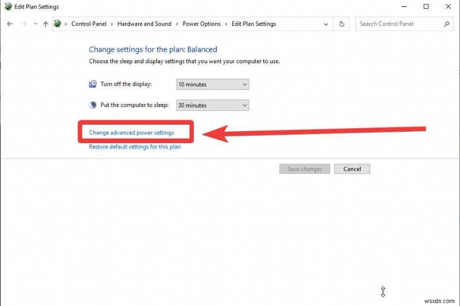Maximize the Edit Plan Settings window
The image size is (460, 306).
pos(426,6)
